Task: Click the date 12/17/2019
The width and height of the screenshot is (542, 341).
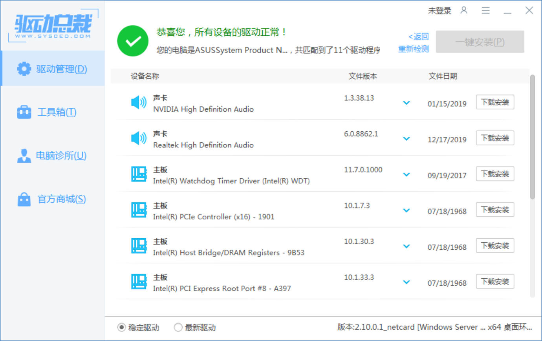Action: tap(447, 140)
